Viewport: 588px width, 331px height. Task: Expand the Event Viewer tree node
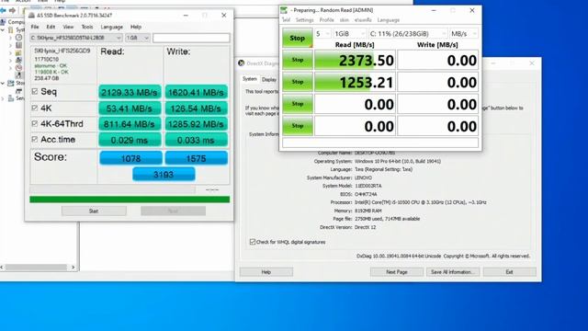(x=10, y=45)
